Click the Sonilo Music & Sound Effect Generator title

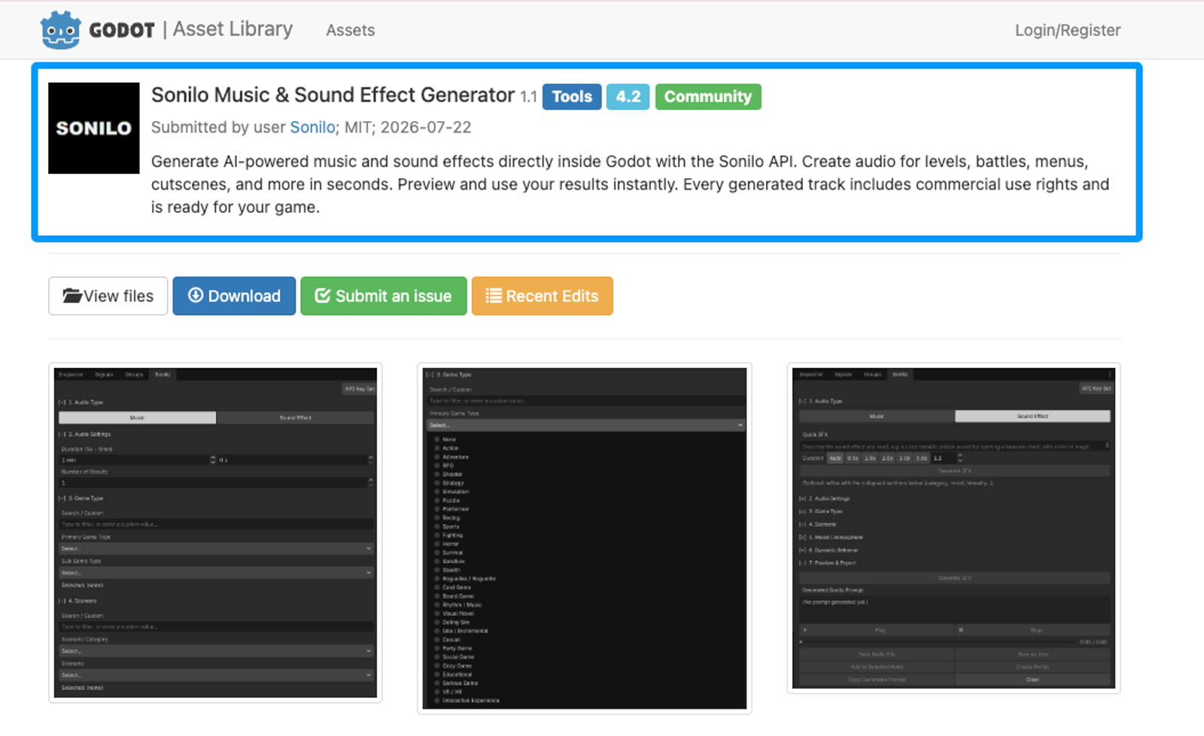click(333, 96)
